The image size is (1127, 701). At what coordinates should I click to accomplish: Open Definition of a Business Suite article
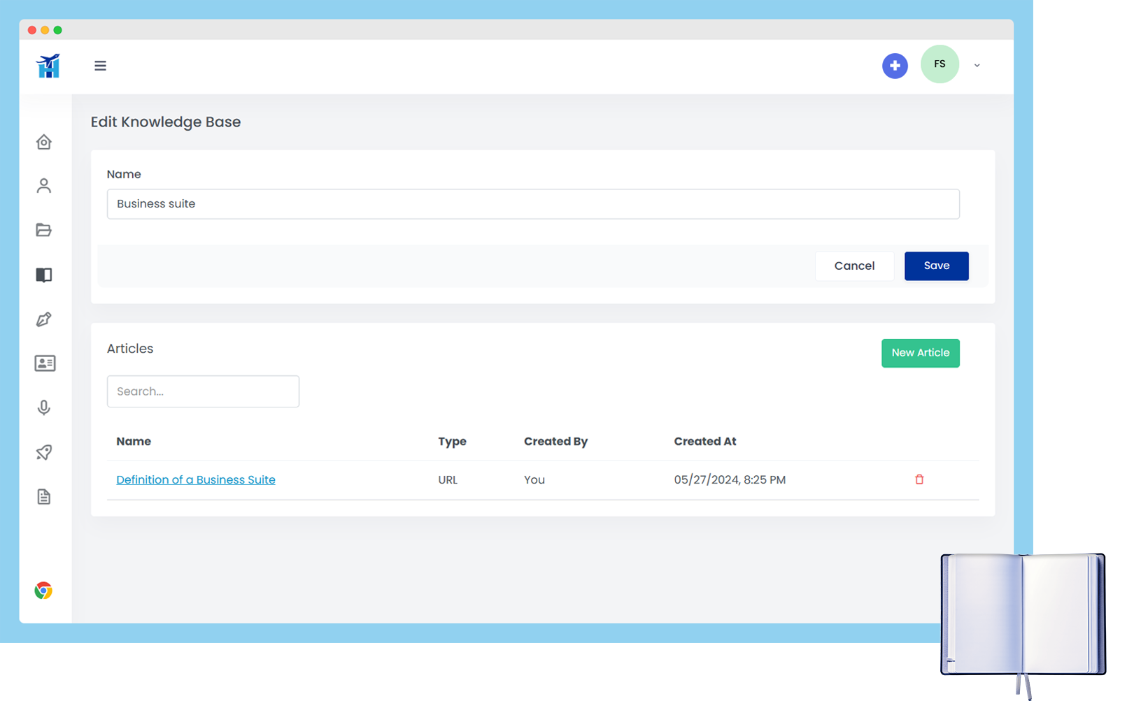(x=196, y=480)
